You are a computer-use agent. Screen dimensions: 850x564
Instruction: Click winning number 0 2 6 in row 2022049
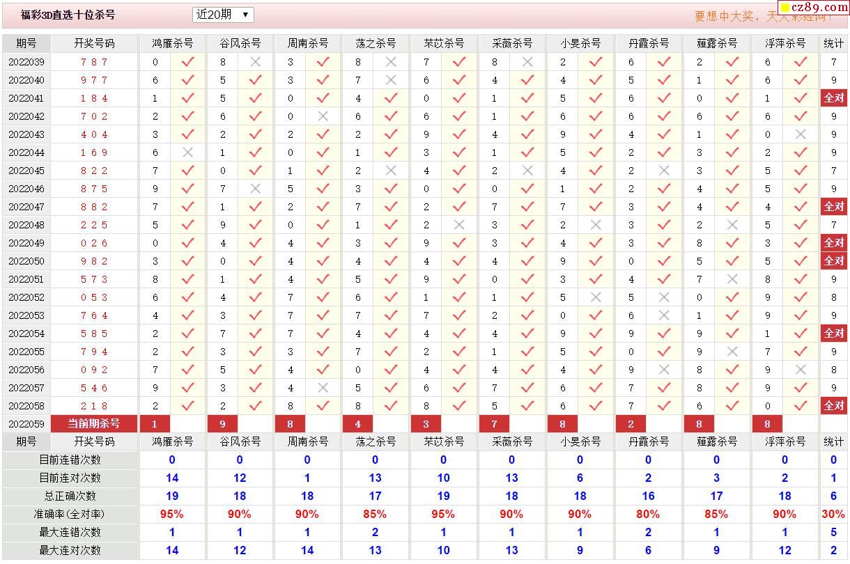coord(94,243)
